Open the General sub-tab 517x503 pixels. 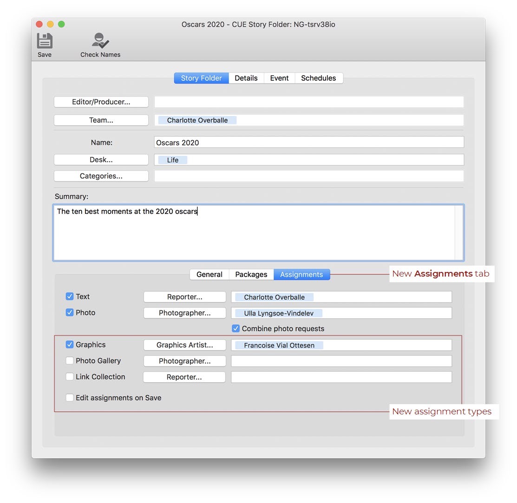click(209, 274)
